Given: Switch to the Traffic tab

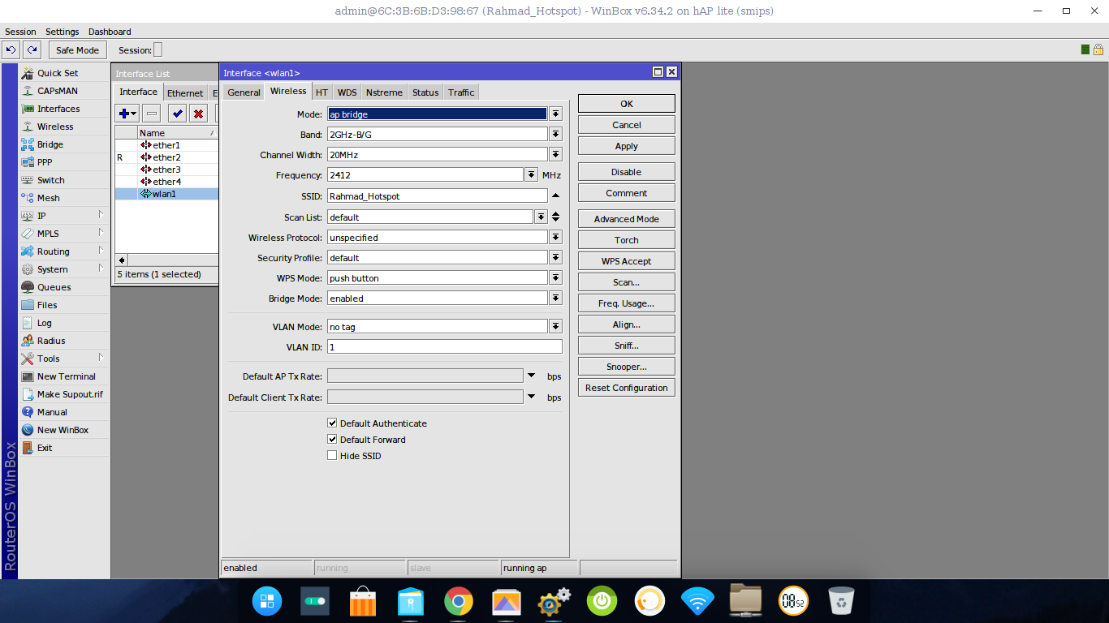Looking at the screenshot, I should (x=461, y=92).
